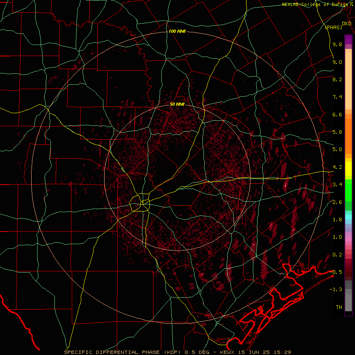Click the 0.2 scale label
Screen dimensions: 355x355
337,255
